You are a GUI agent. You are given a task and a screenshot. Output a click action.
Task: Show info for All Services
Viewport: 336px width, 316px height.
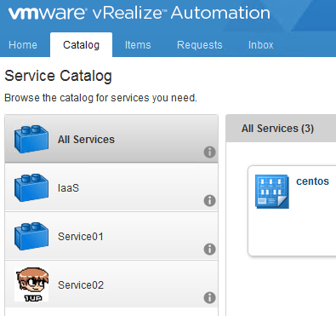(x=209, y=152)
